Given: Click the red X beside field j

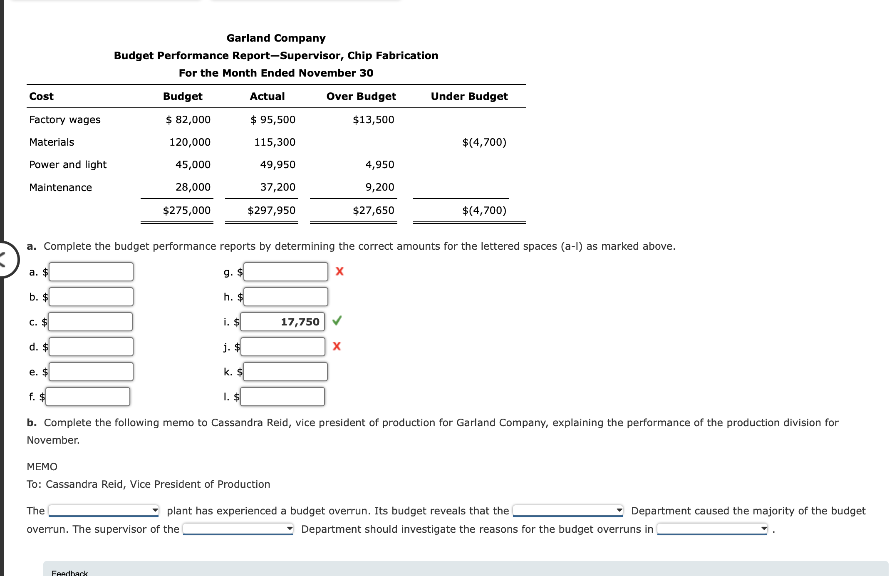Looking at the screenshot, I should [x=337, y=346].
